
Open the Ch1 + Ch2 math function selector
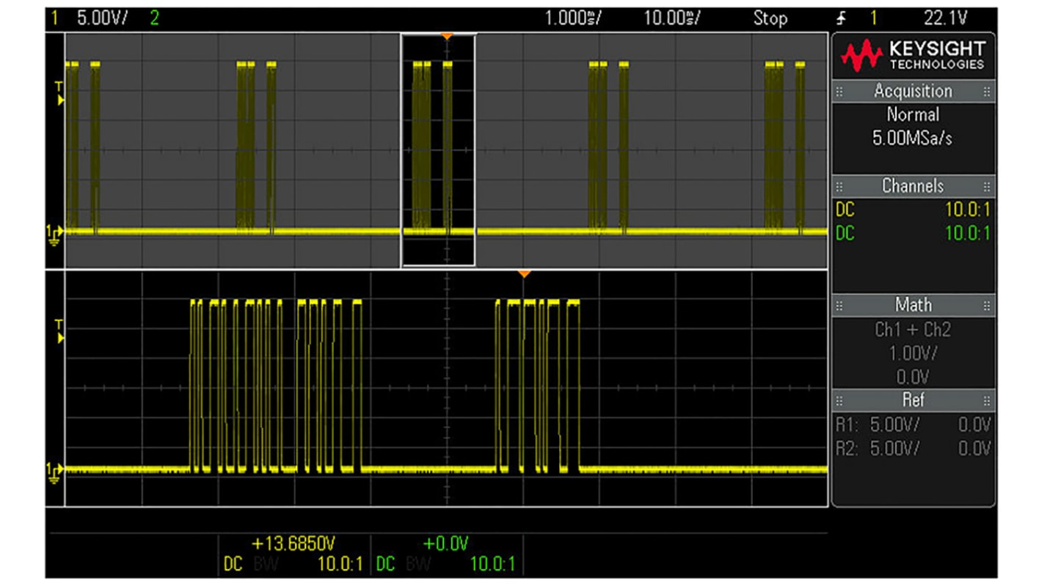(x=914, y=330)
